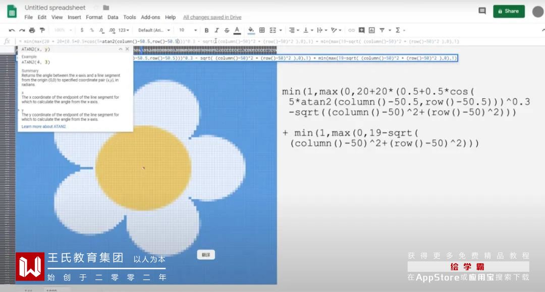Open horizontal align dropdown

coord(294,31)
